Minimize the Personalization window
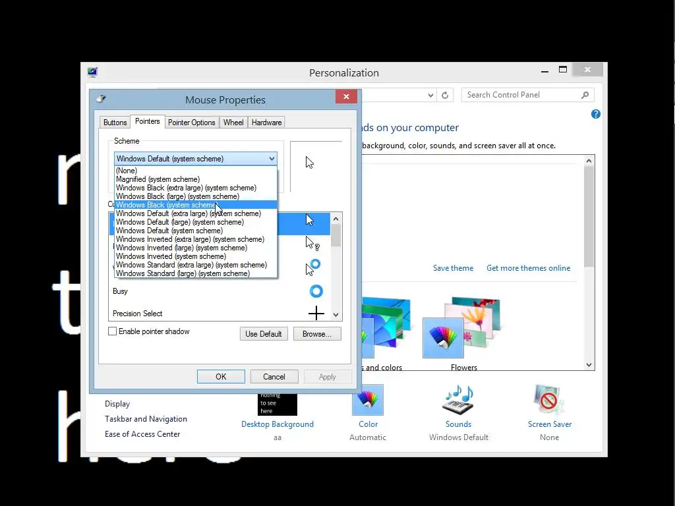The image size is (675, 506). click(544, 70)
